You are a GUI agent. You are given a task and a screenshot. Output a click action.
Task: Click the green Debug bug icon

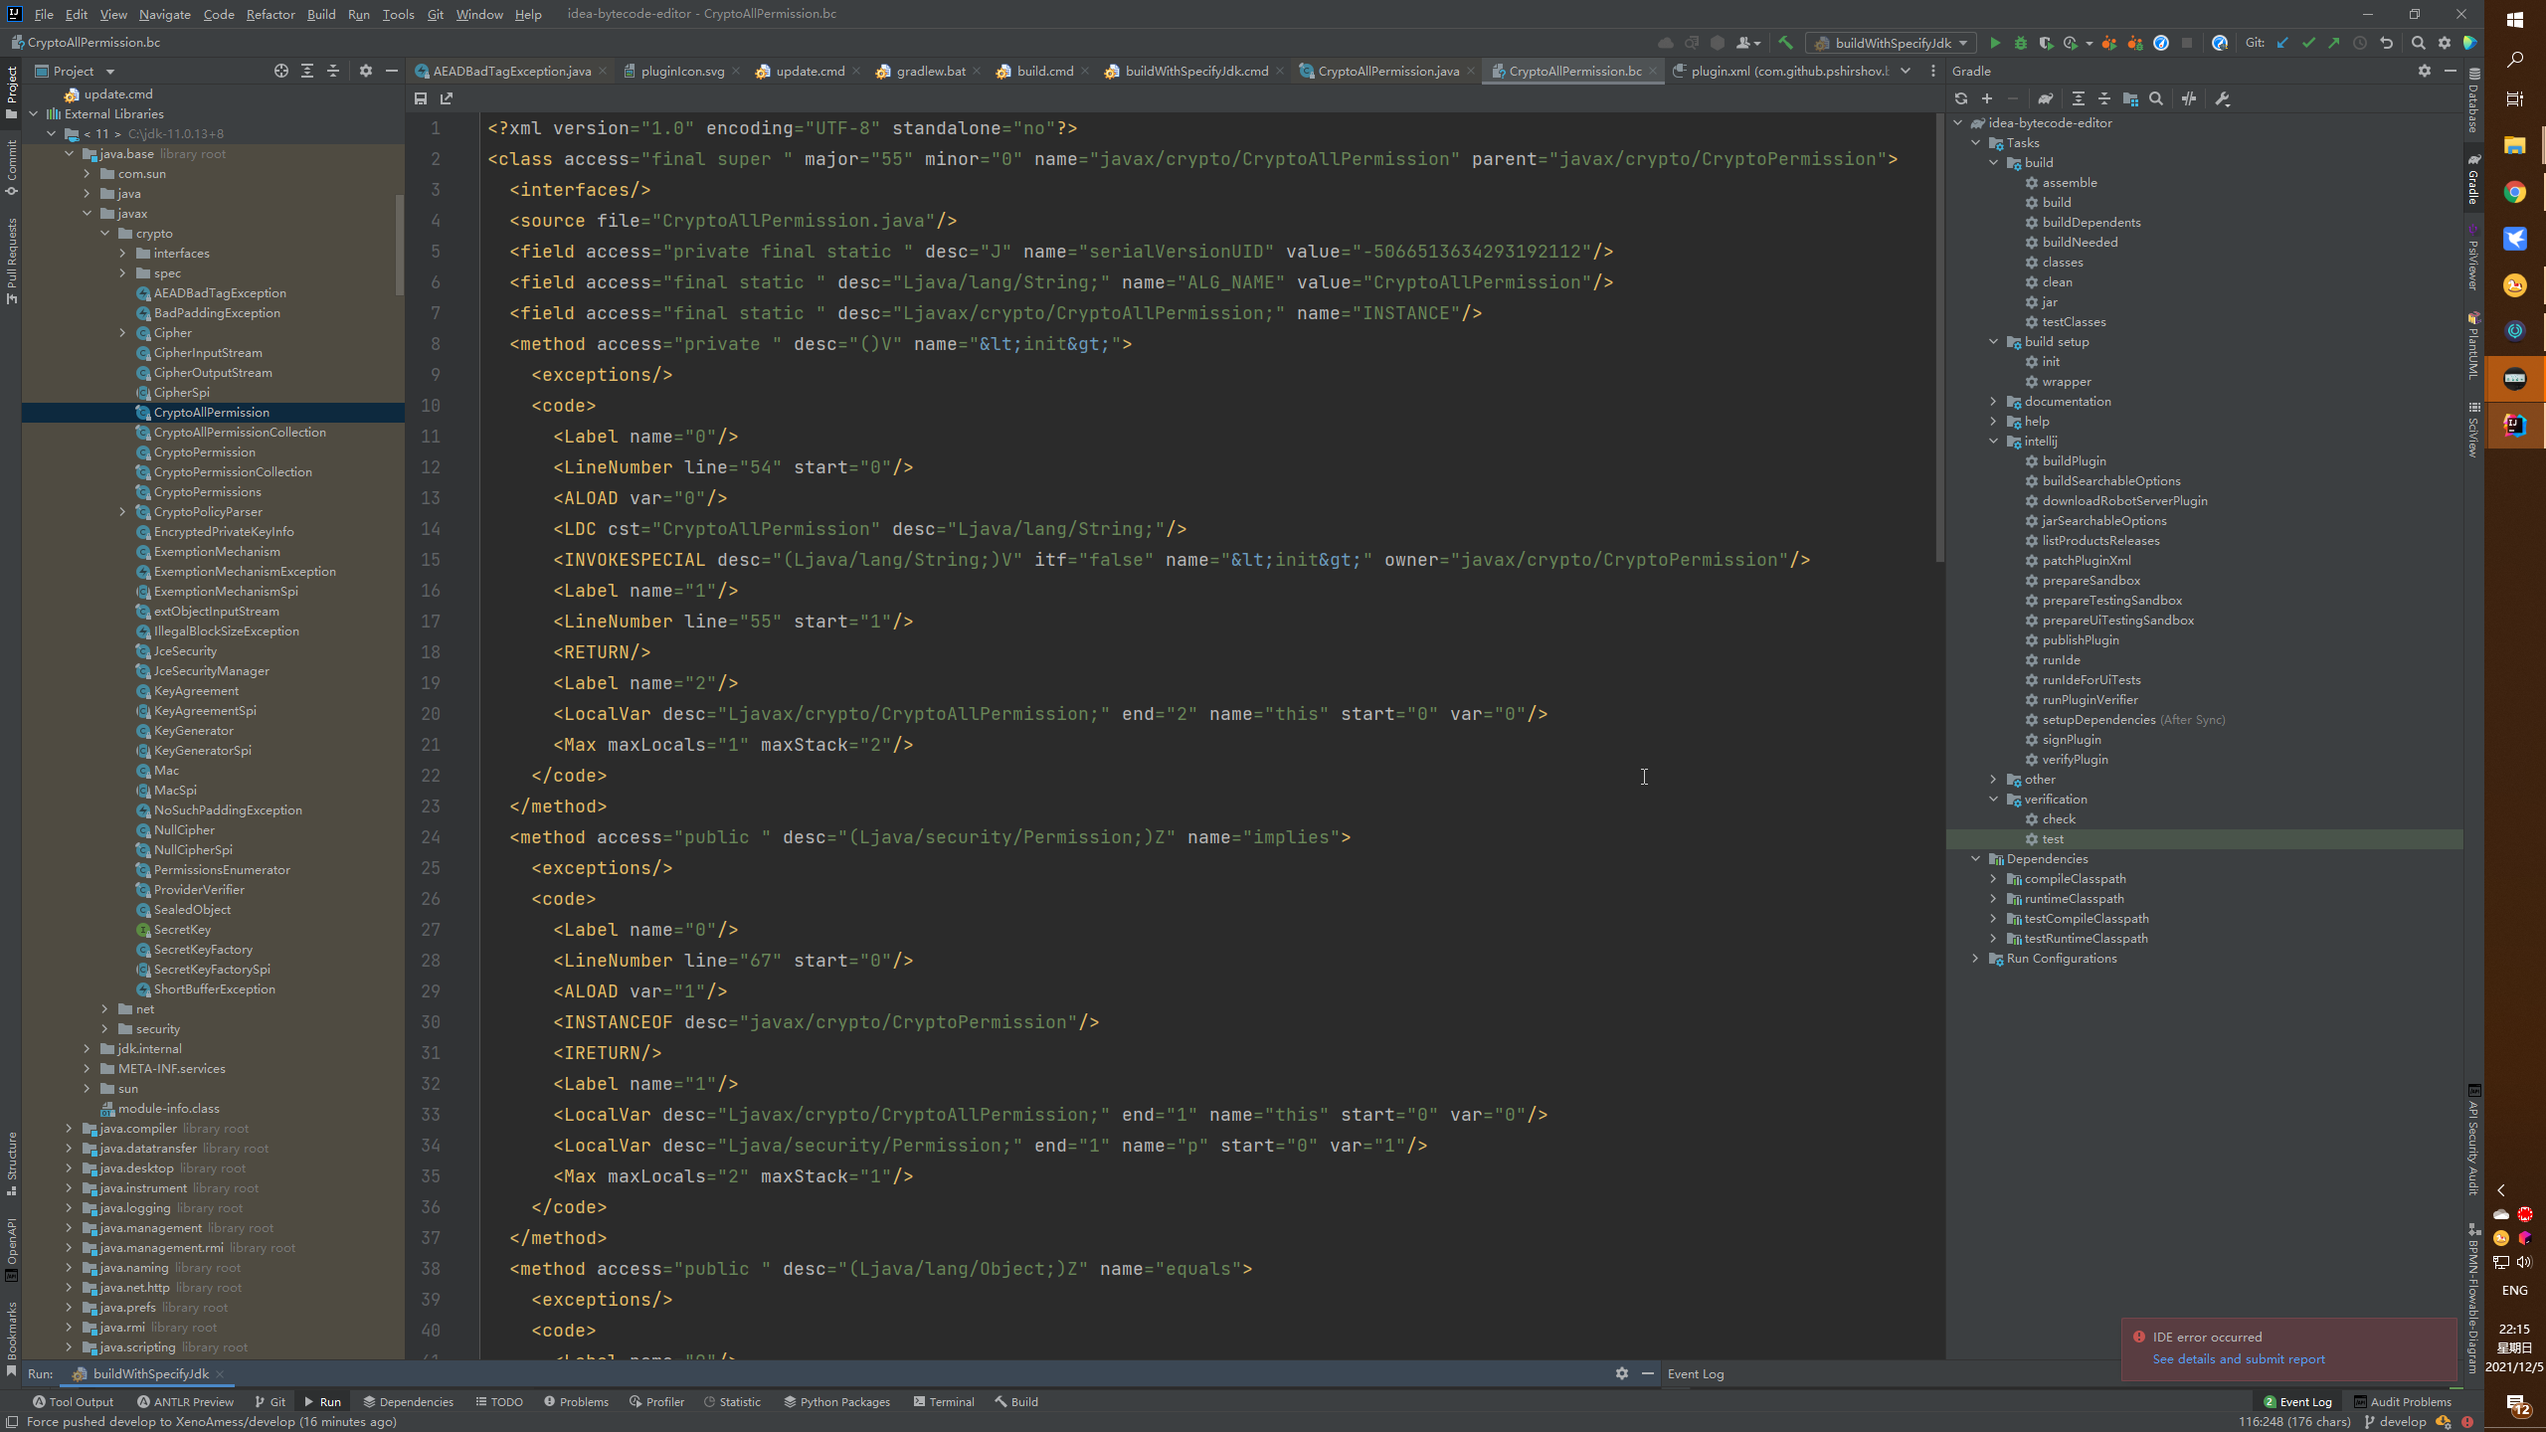2020,43
